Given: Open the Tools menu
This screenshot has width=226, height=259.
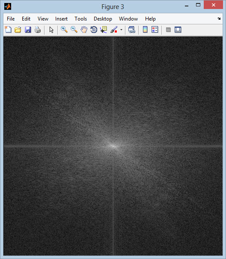Looking at the screenshot, I should [x=80, y=19].
